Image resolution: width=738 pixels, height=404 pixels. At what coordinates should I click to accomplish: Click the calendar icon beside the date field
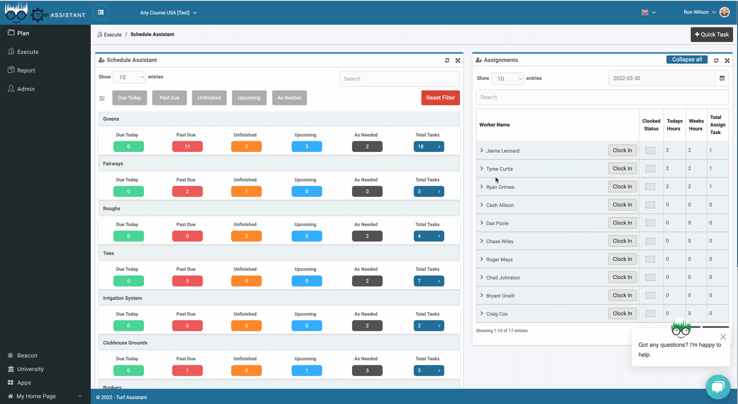[x=723, y=77]
